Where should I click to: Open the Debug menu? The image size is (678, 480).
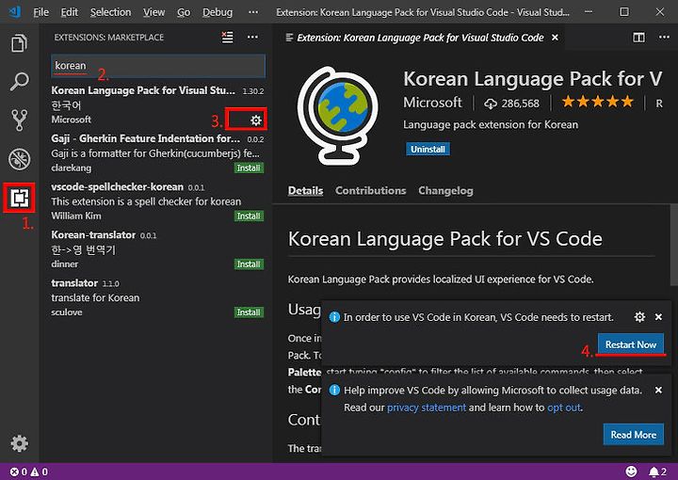[218, 12]
